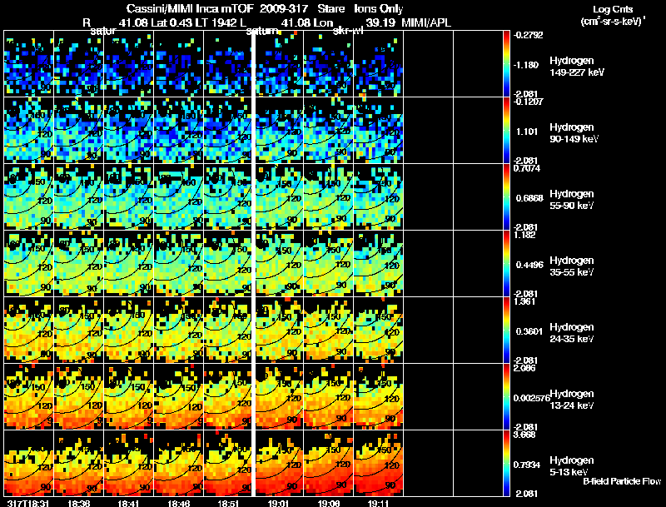Select the 13-24 keV panel at 19:01
Screen dimensions: 666x507
coord(279,397)
